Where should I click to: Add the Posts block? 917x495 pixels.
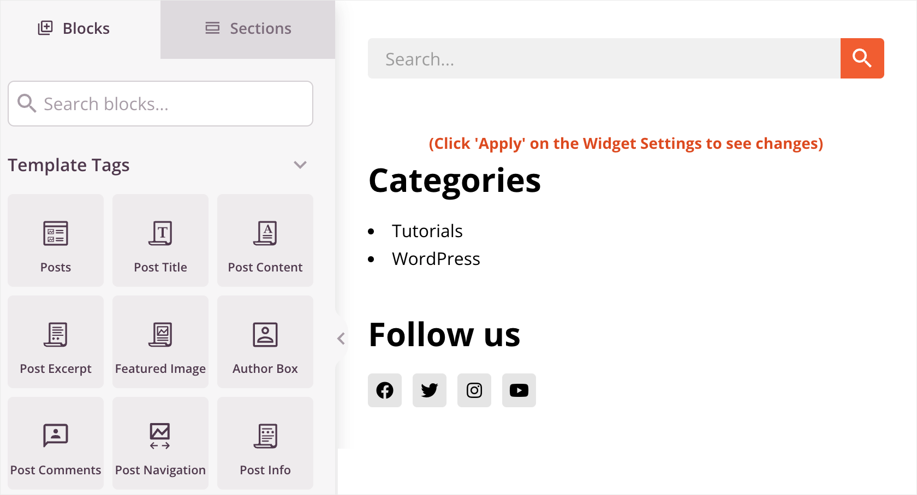(56, 240)
